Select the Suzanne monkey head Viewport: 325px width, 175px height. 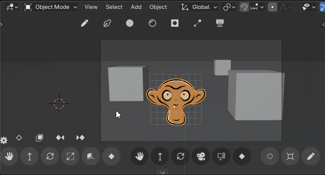(176, 102)
